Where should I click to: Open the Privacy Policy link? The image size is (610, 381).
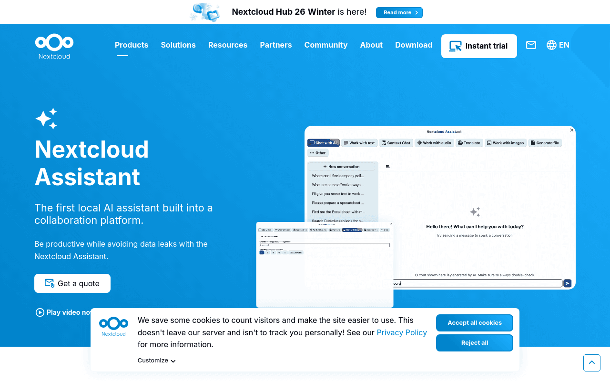pos(402,332)
